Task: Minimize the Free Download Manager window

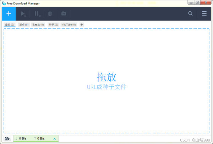Action: coord(191,2)
